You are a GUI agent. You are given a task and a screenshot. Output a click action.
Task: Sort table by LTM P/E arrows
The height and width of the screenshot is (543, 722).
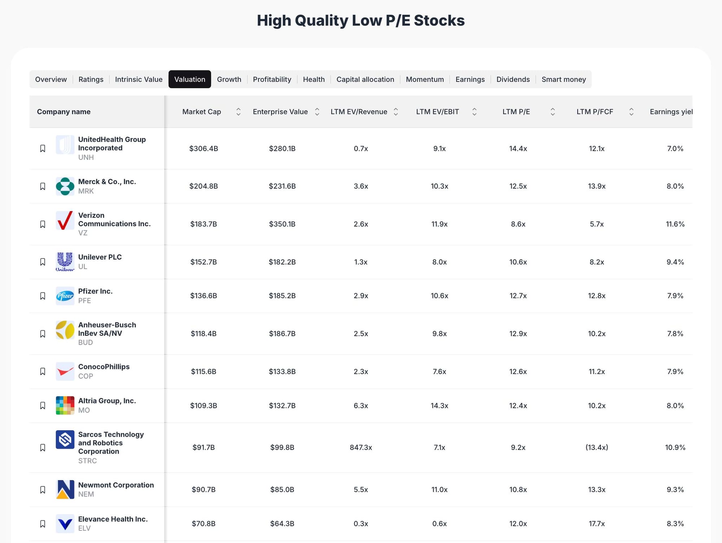(553, 112)
